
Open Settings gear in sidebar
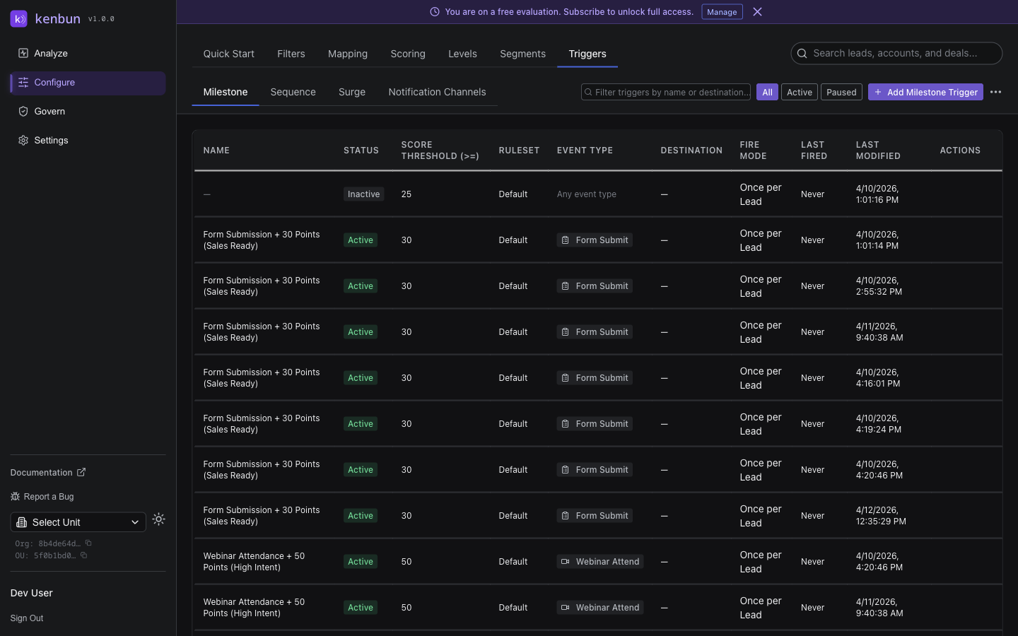(x=88, y=141)
